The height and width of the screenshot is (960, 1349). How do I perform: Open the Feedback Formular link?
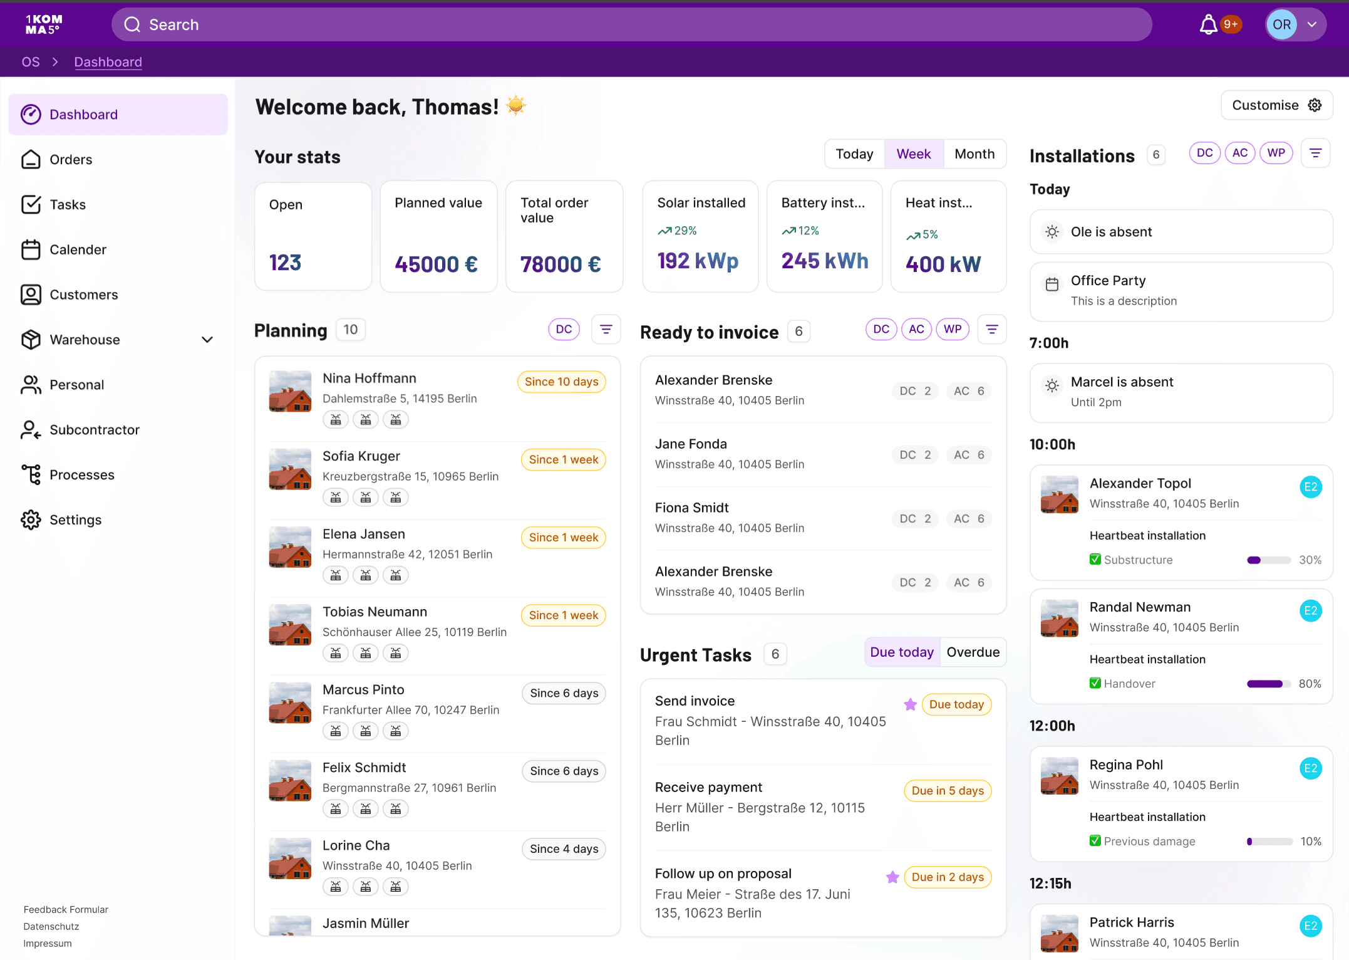(x=66, y=909)
